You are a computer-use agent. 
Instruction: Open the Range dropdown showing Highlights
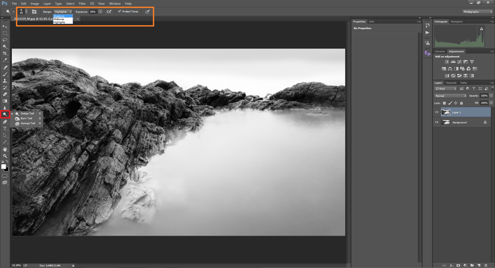[x=63, y=12]
